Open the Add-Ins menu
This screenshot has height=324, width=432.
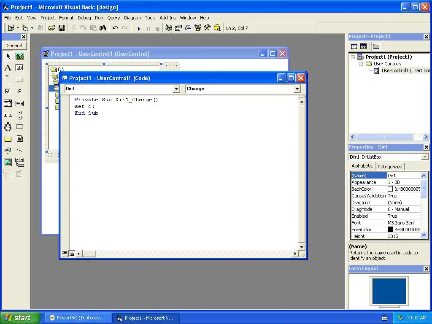point(167,18)
